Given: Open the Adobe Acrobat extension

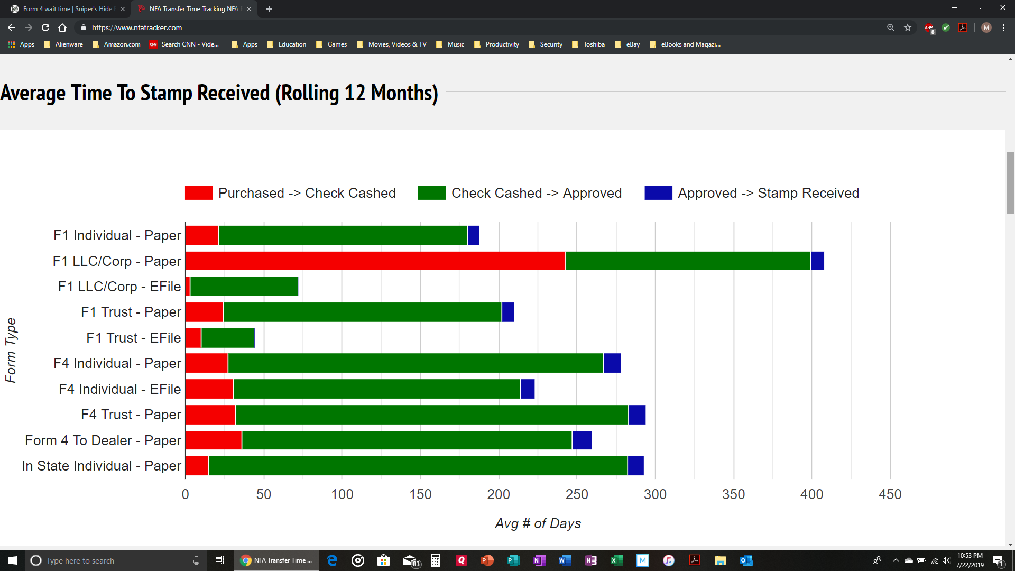Looking at the screenshot, I should point(963,27).
